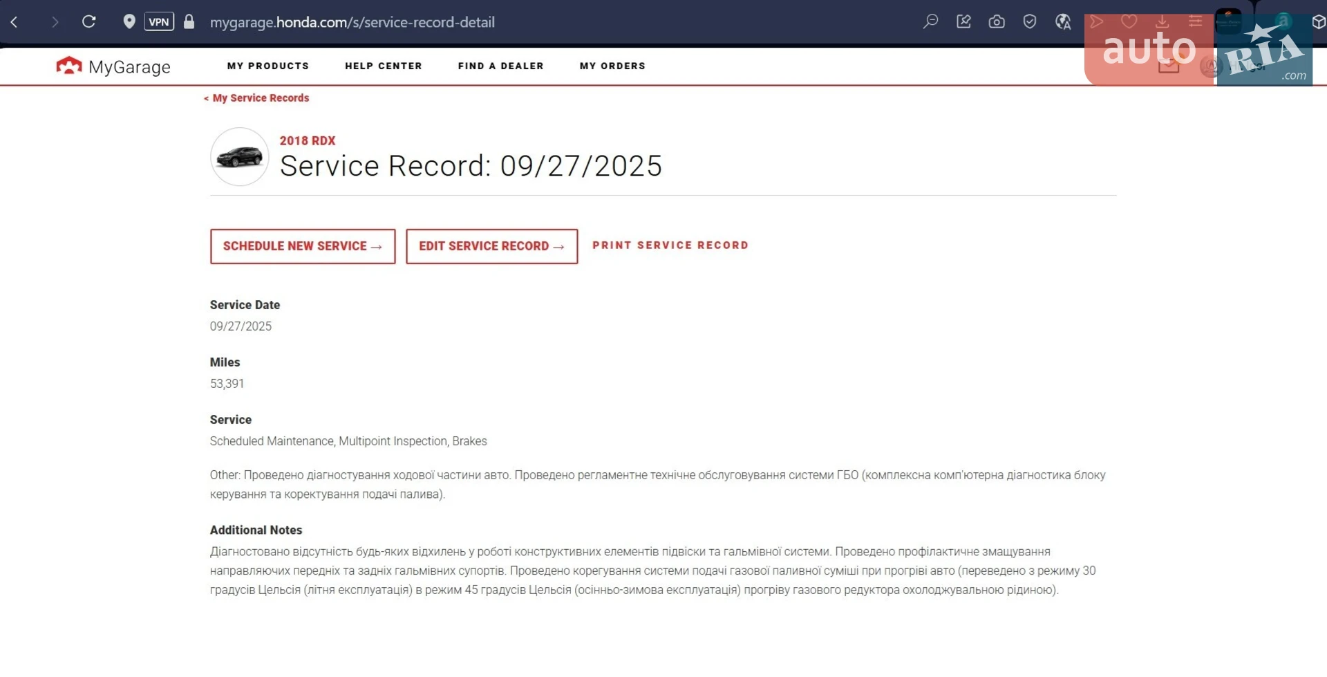Viewport: 1327px width, 677px height.
Task: Click the mileage value 53,391
Action: (227, 384)
